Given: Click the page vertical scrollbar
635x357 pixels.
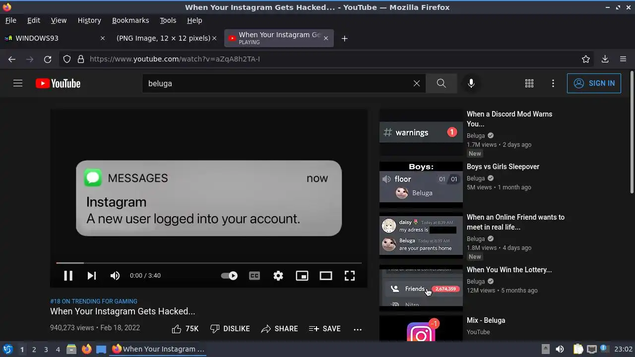Looking at the screenshot, I should click(632, 132).
